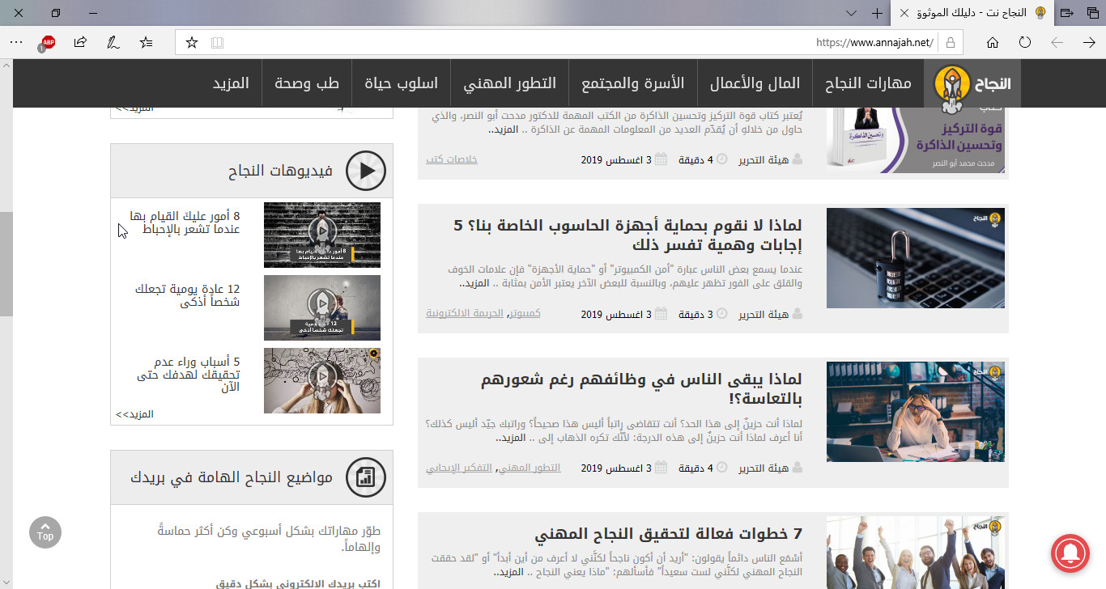
Task: Refresh the page
Action: point(1025,42)
